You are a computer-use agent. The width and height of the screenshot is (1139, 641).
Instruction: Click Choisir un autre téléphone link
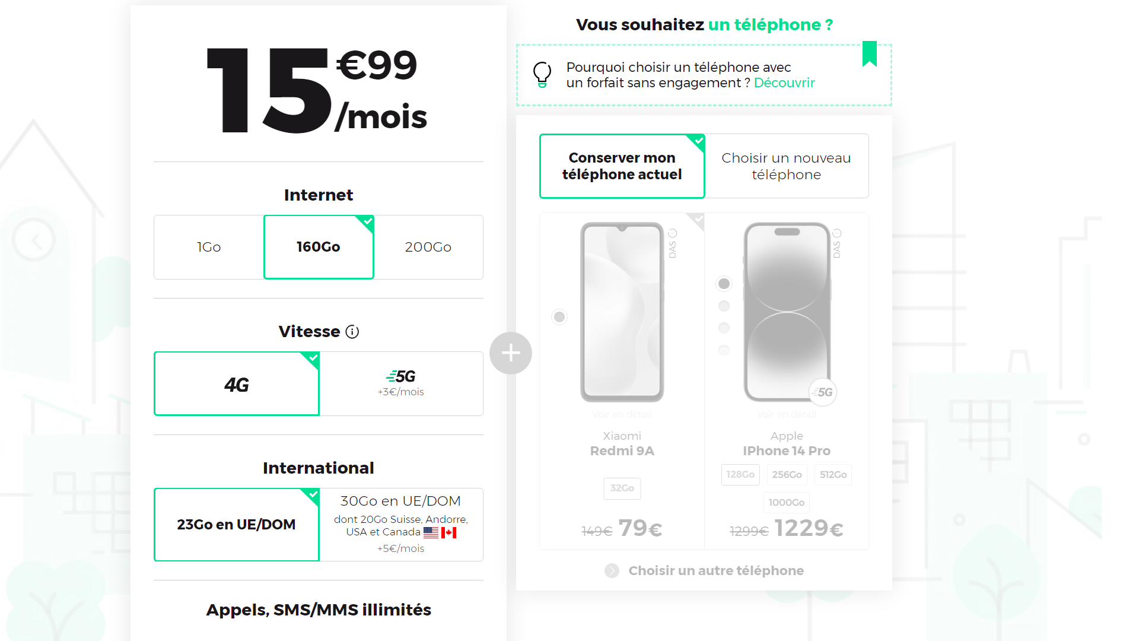coord(716,570)
